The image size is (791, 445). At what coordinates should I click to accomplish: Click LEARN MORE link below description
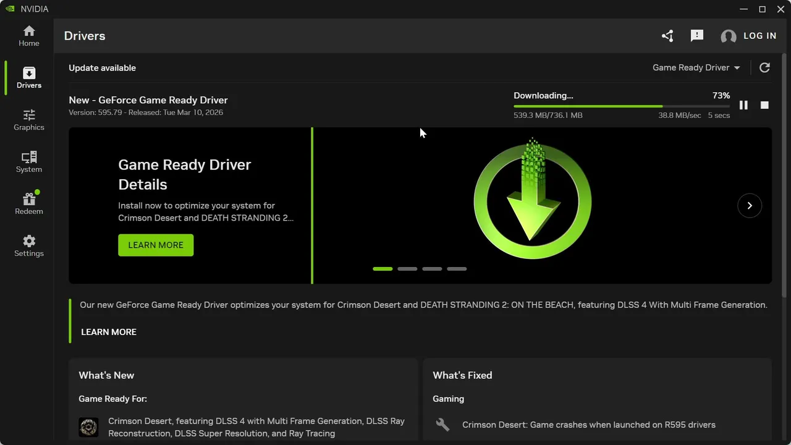pos(109,332)
